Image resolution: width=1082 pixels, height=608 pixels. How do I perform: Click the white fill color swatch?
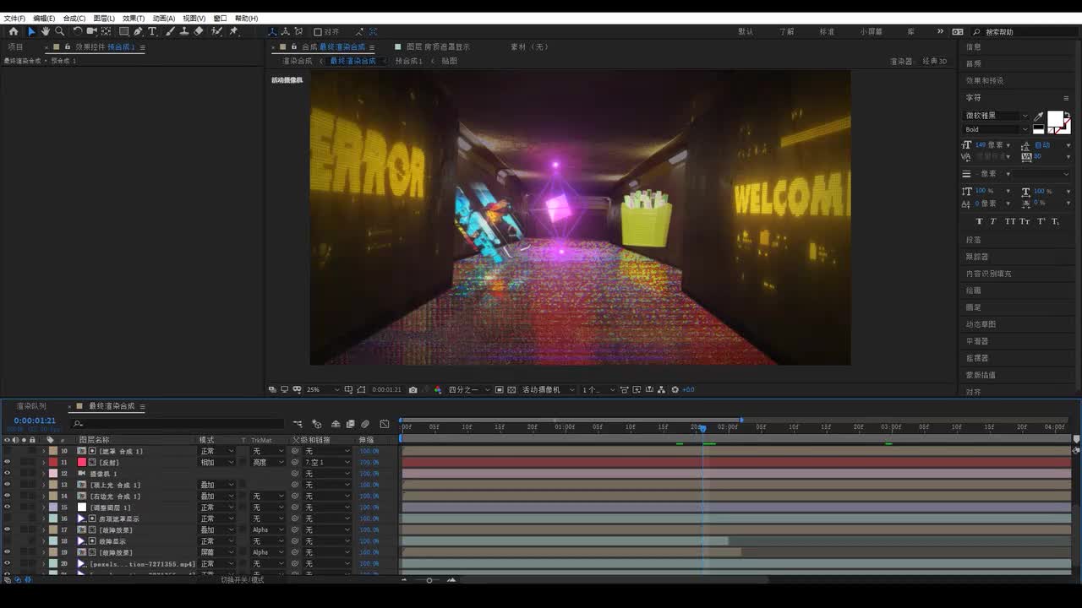coord(1055,119)
